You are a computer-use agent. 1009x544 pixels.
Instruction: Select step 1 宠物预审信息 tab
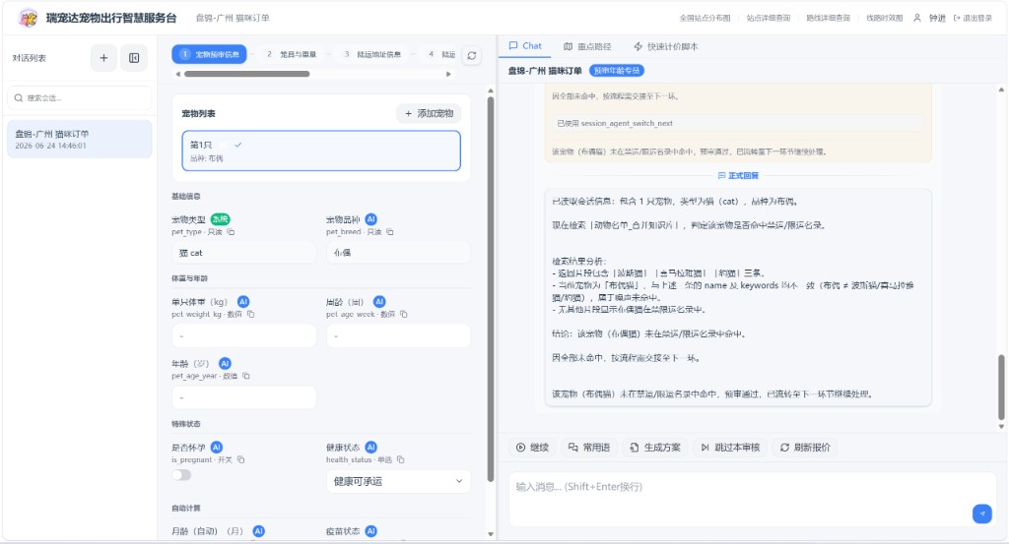coord(210,54)
